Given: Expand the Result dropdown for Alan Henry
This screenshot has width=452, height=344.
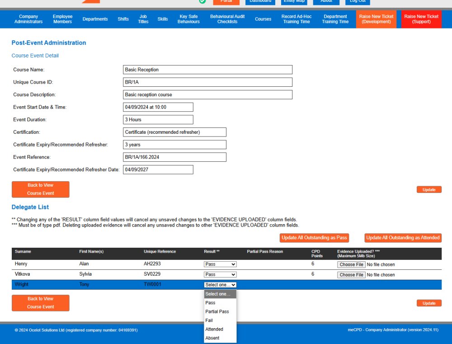Looking at the screenshot, I should coord(220,264).
